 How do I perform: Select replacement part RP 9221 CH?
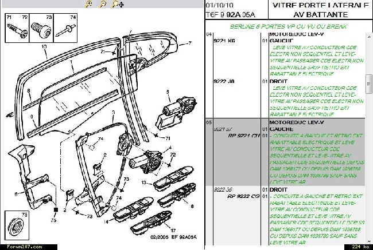[243, 136]
